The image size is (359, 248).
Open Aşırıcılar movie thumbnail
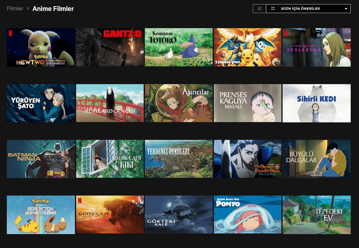(x=179, y=103)
